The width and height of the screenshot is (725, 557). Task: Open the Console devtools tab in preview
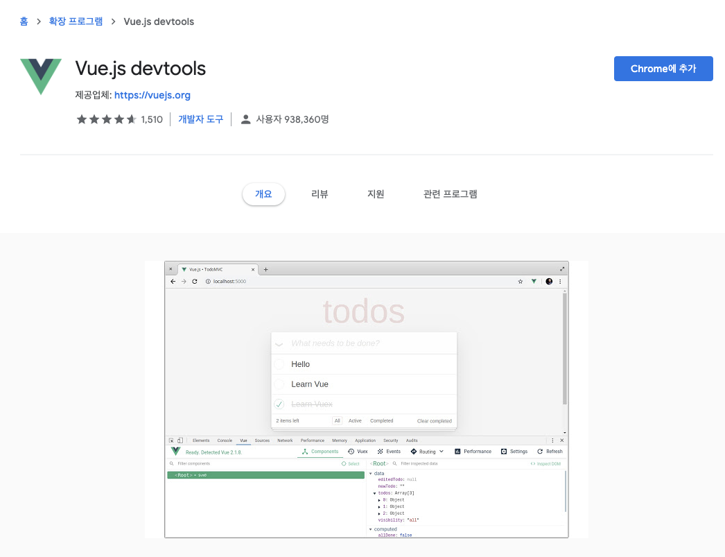point(225,440)
